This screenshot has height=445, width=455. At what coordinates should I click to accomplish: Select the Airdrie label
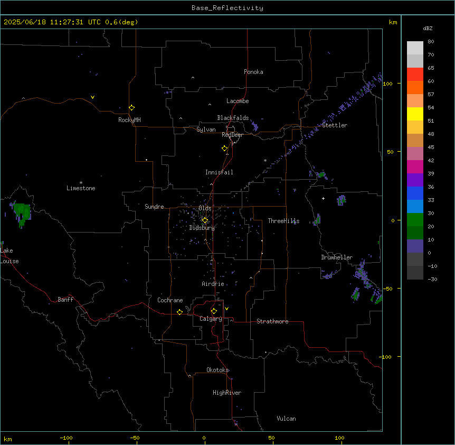(x=213, y=284)
